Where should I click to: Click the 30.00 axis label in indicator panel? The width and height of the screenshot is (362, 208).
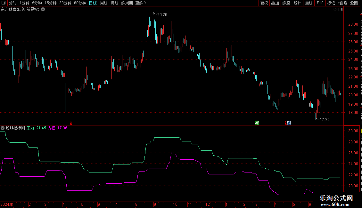click(x=353, y=131)
